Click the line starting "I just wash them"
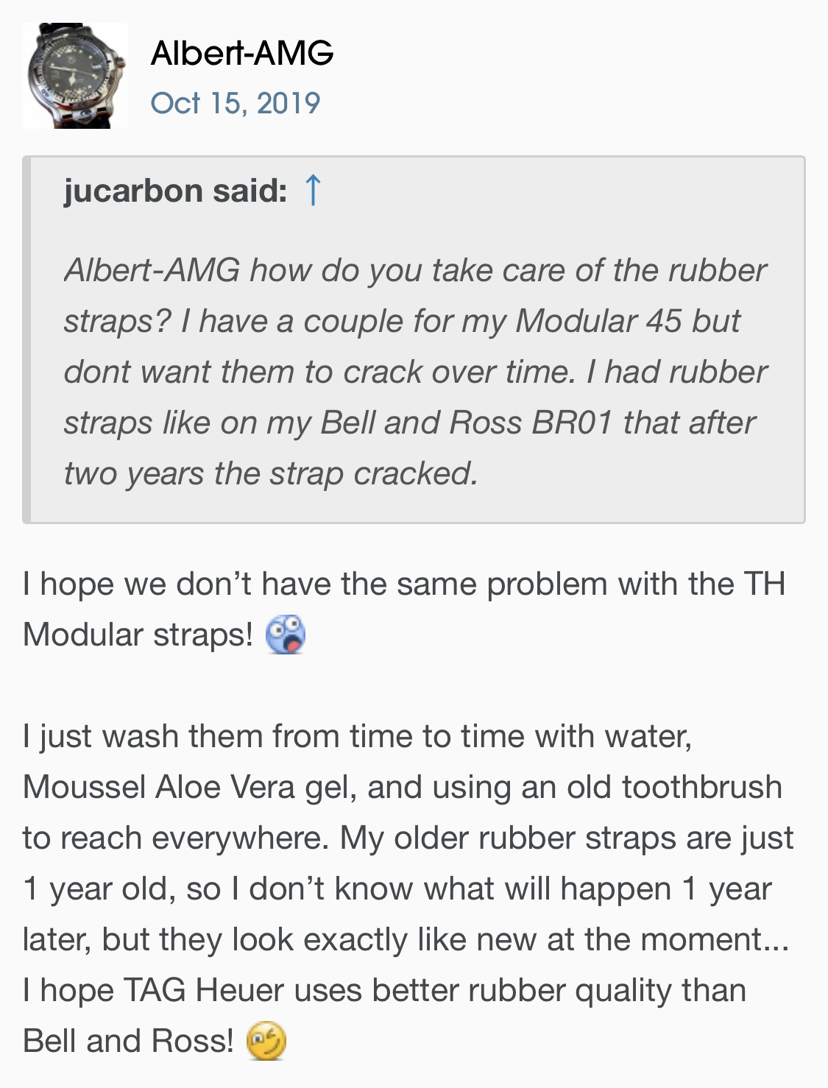 pyautogui.click(x=357, y=737)
